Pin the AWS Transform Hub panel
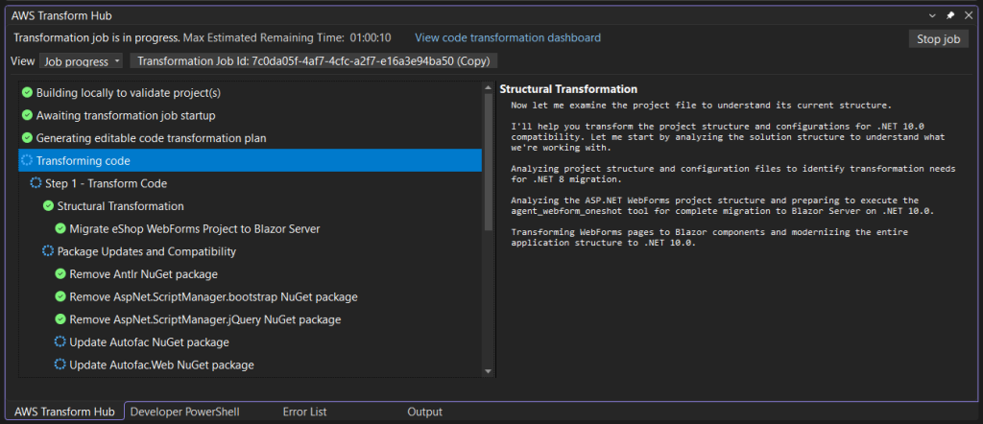Image resolution: width=983 pixels, height=424 pixels. pos(950,15)
